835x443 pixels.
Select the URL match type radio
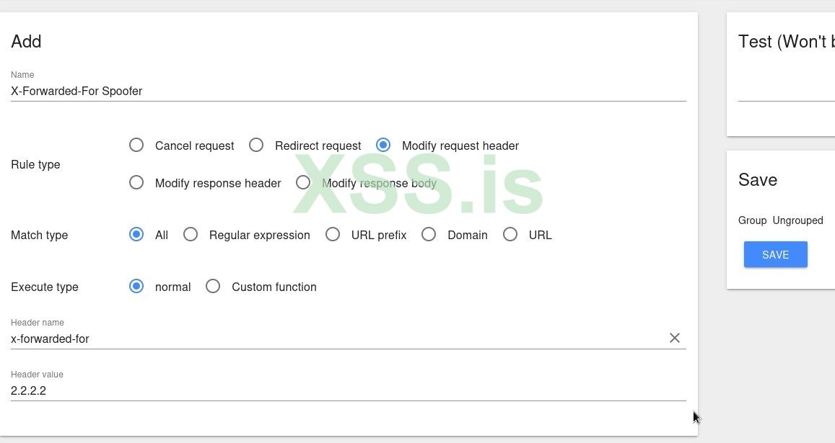(x=510, y=235)
